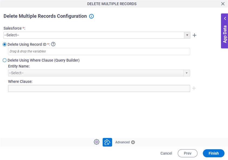
Task: Select the Delete Using Where Clause radio button
Action: [x=4, y=60]
